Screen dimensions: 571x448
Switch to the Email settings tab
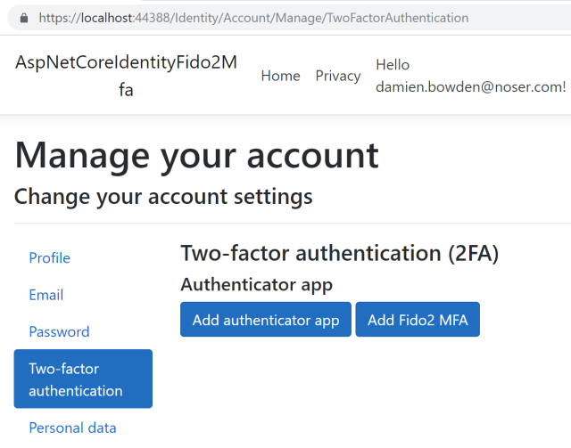point(46,295)
